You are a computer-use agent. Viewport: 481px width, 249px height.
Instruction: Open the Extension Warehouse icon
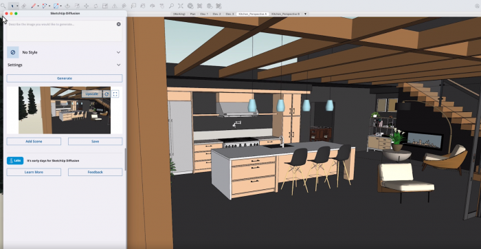point(200,6)
